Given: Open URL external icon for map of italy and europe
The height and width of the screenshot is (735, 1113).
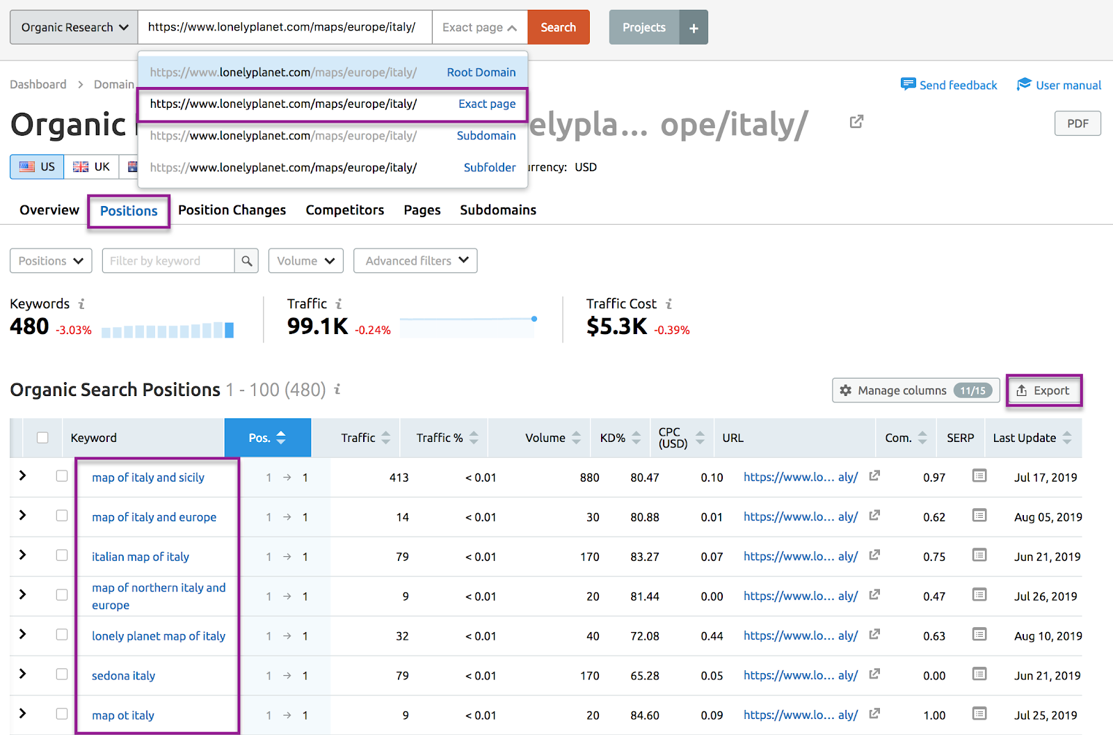Looking at the screenshot, I should tap(874, 516).
